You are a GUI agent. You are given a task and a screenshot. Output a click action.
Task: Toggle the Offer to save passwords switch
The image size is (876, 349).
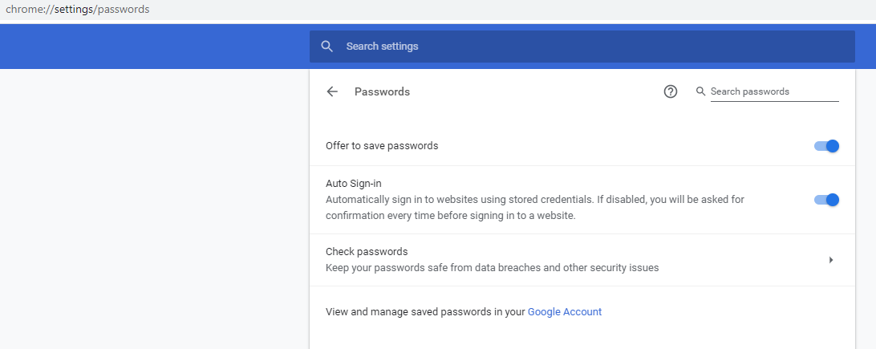point(826,146)
